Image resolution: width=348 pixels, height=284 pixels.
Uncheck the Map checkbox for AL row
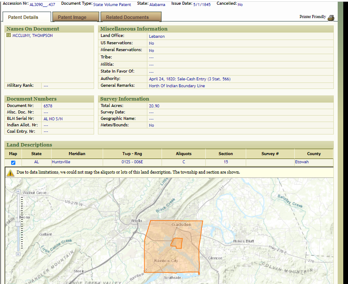[x=13, y=162]
